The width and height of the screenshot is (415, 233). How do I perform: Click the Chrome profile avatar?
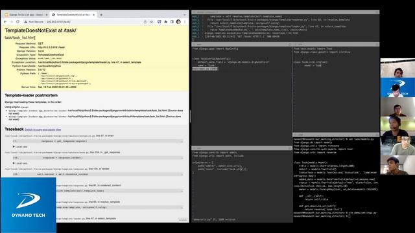[178, 21]
